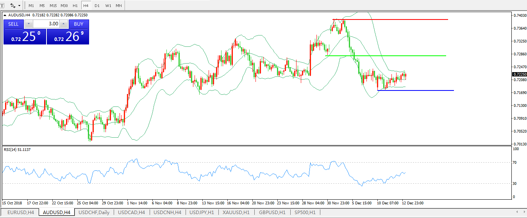Increase trade volume with up arrow
Screen dimensions: 527x218
coord(64,24)
